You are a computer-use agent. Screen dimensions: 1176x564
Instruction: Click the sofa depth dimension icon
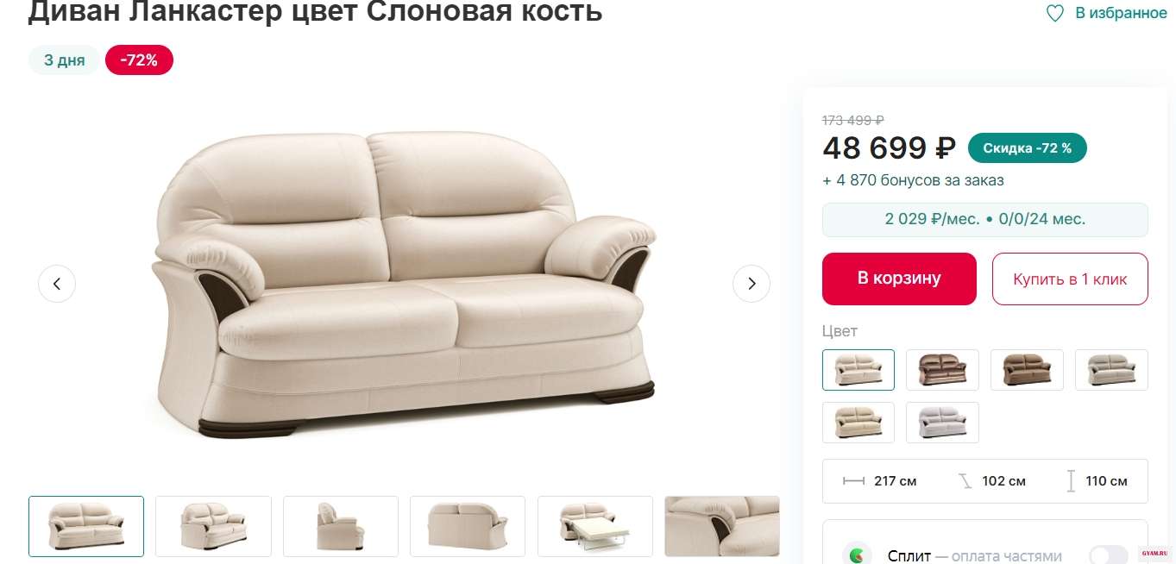[x=965, y=481]
